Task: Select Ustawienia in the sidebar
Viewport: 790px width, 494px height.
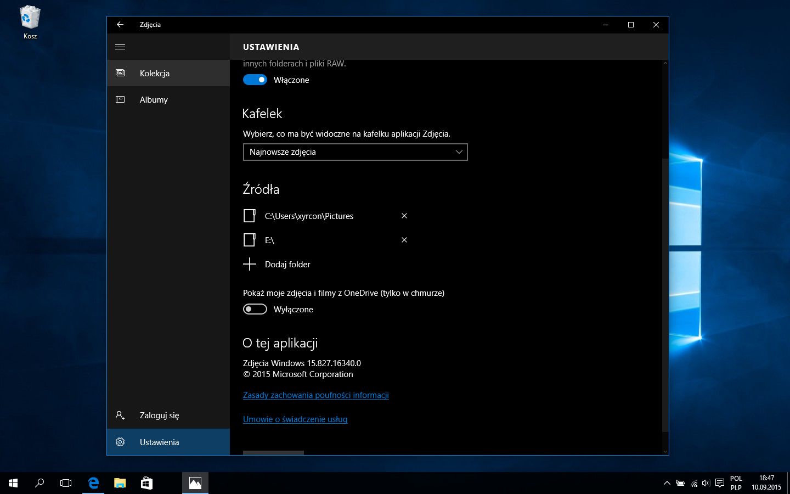Action: tap(168, 442)
